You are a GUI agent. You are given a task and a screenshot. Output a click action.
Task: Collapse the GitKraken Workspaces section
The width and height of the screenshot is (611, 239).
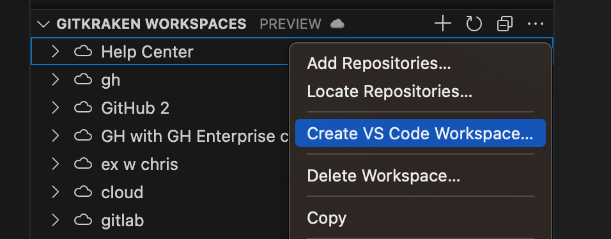coord(43,24)
